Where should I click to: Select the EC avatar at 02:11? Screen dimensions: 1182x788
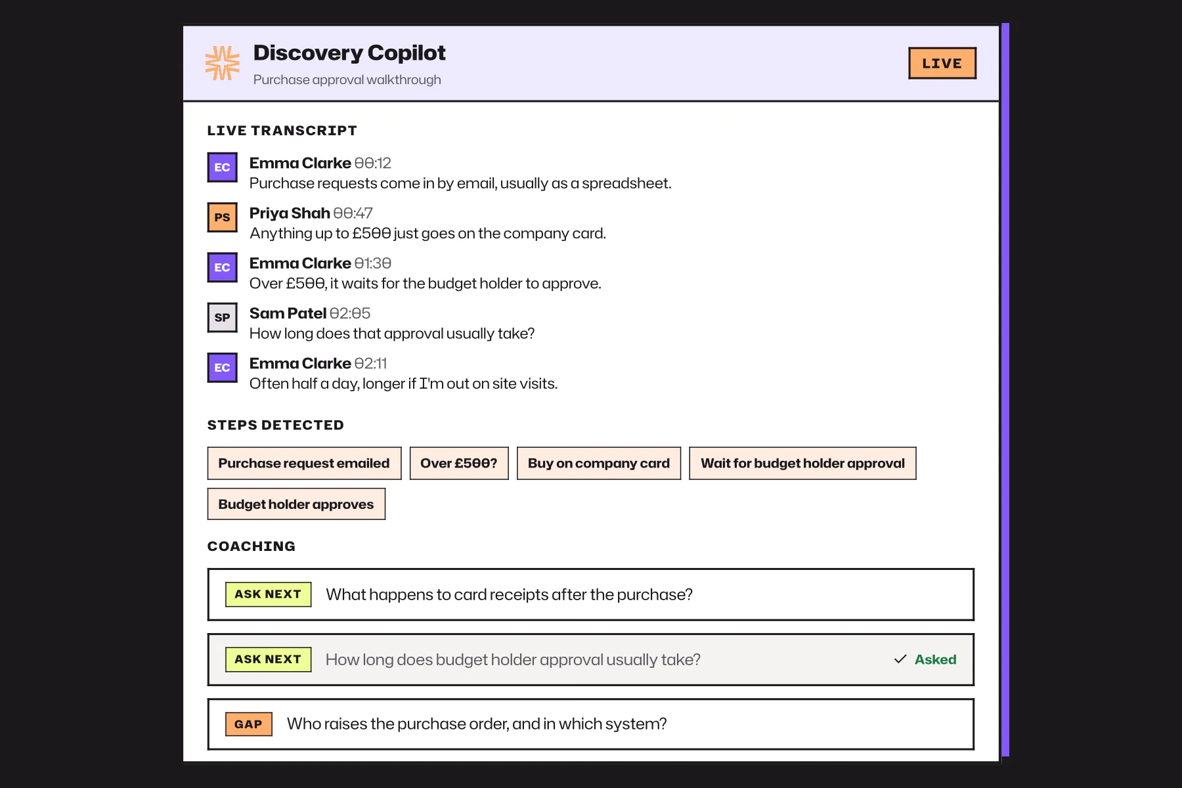(223, 368)
